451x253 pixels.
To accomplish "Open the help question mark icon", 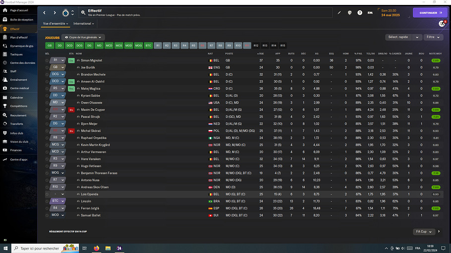I will point(360,12).
